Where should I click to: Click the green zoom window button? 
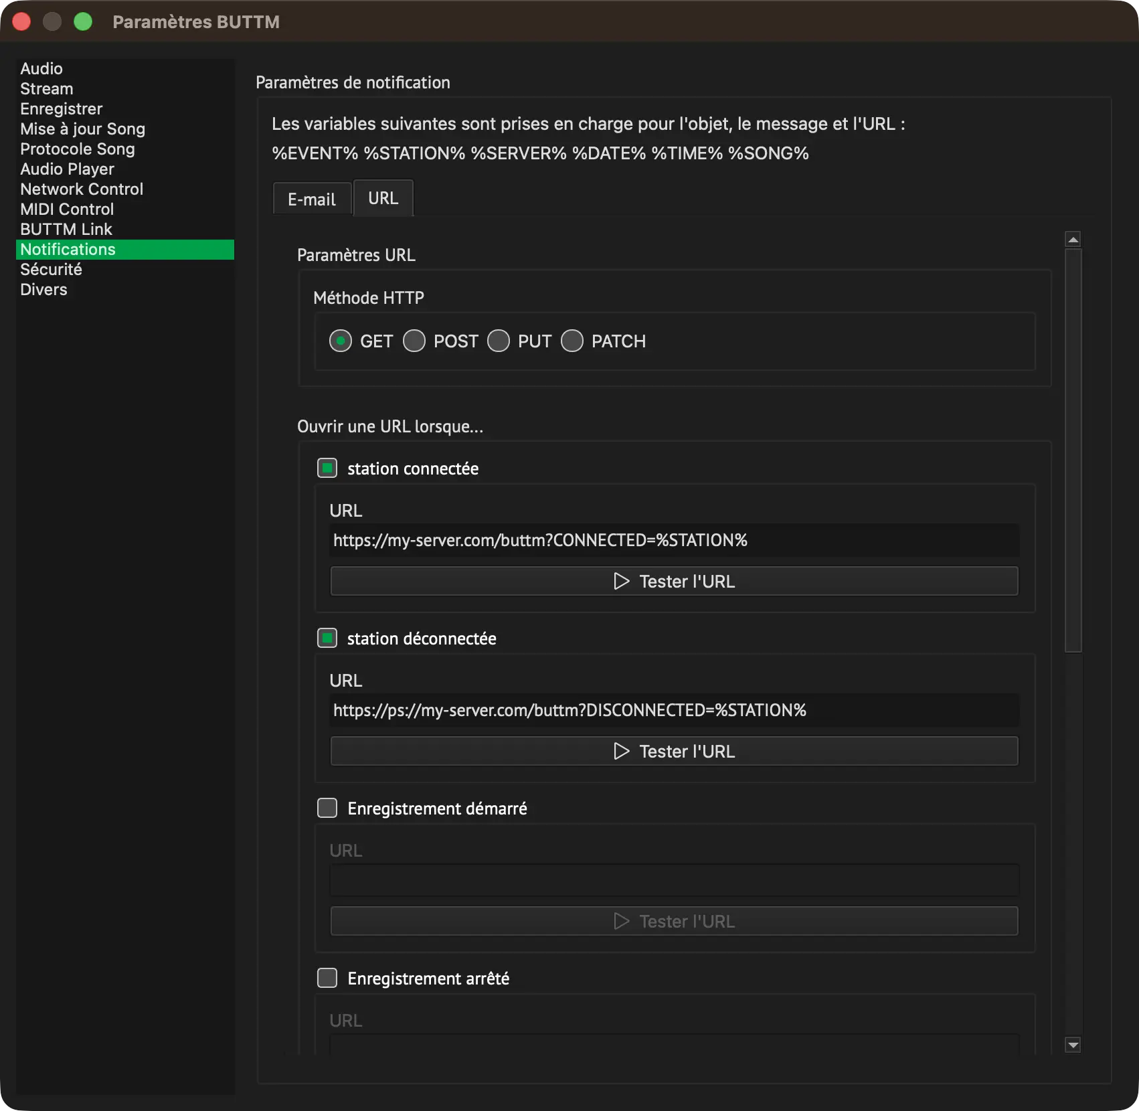point(83,22)
